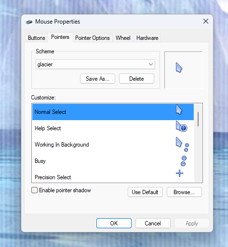
Task: Click the Save As... button
Action: [97, 79]
